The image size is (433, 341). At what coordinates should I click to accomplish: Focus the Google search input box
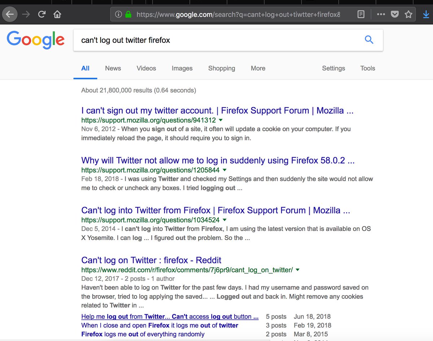click(228, 40)
